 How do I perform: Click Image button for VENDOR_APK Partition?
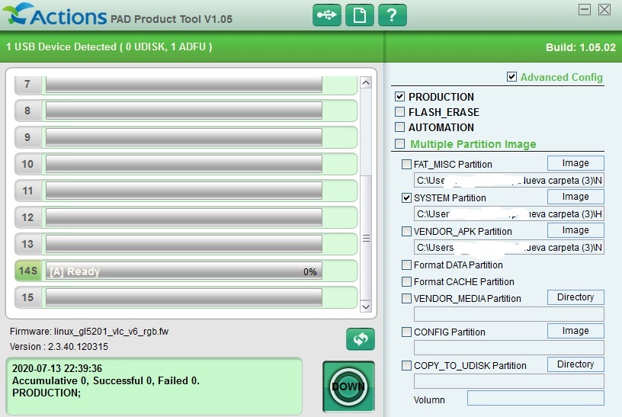(576, 230)
